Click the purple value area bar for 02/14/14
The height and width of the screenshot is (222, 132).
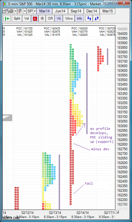(87, 93)
